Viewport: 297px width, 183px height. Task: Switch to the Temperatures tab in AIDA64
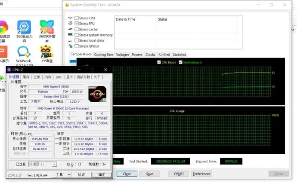[81, 54]
